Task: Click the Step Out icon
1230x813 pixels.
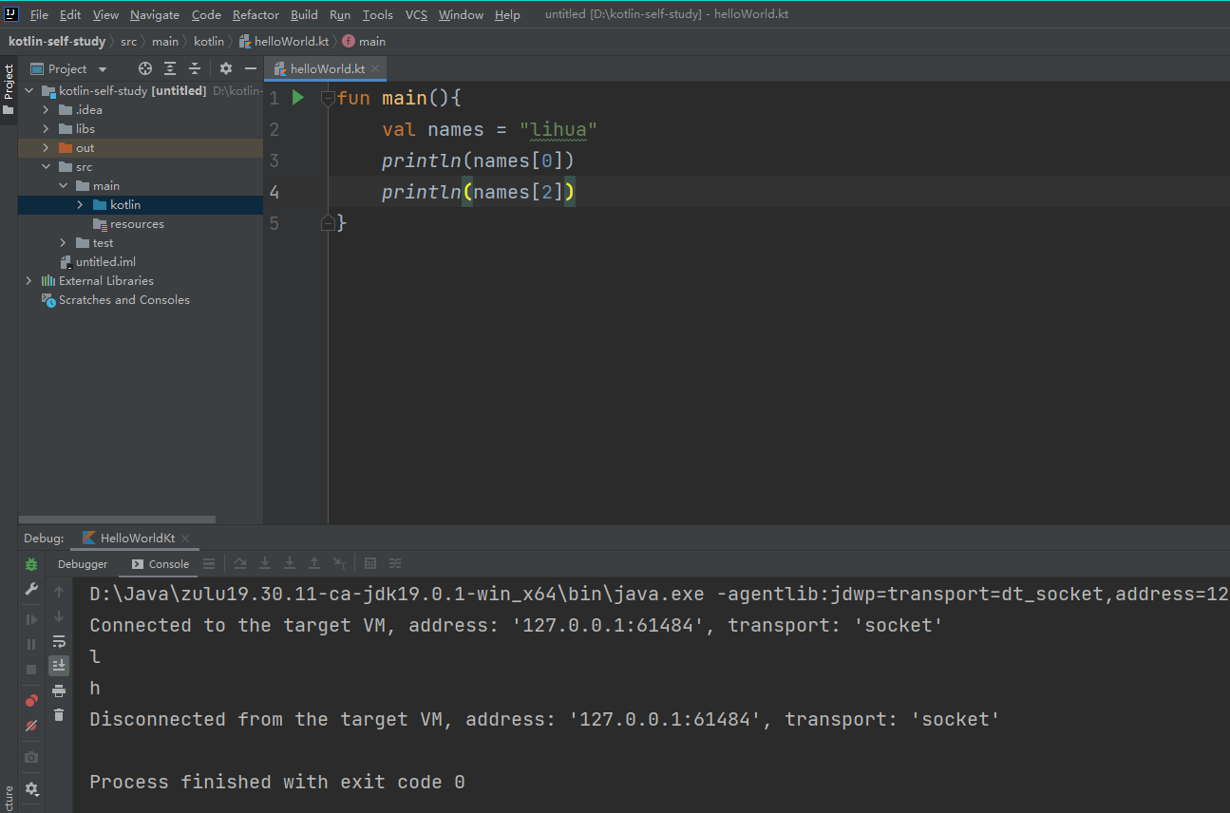Action: pos(314,563)
